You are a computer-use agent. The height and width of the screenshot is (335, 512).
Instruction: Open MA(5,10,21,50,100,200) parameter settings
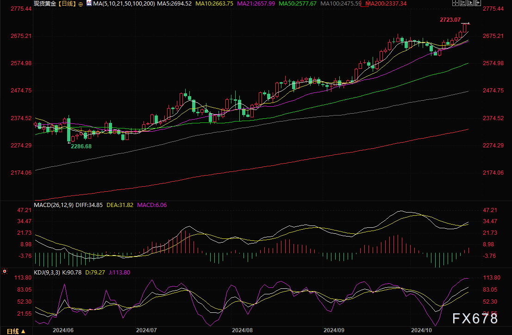(x=125, y=4)
